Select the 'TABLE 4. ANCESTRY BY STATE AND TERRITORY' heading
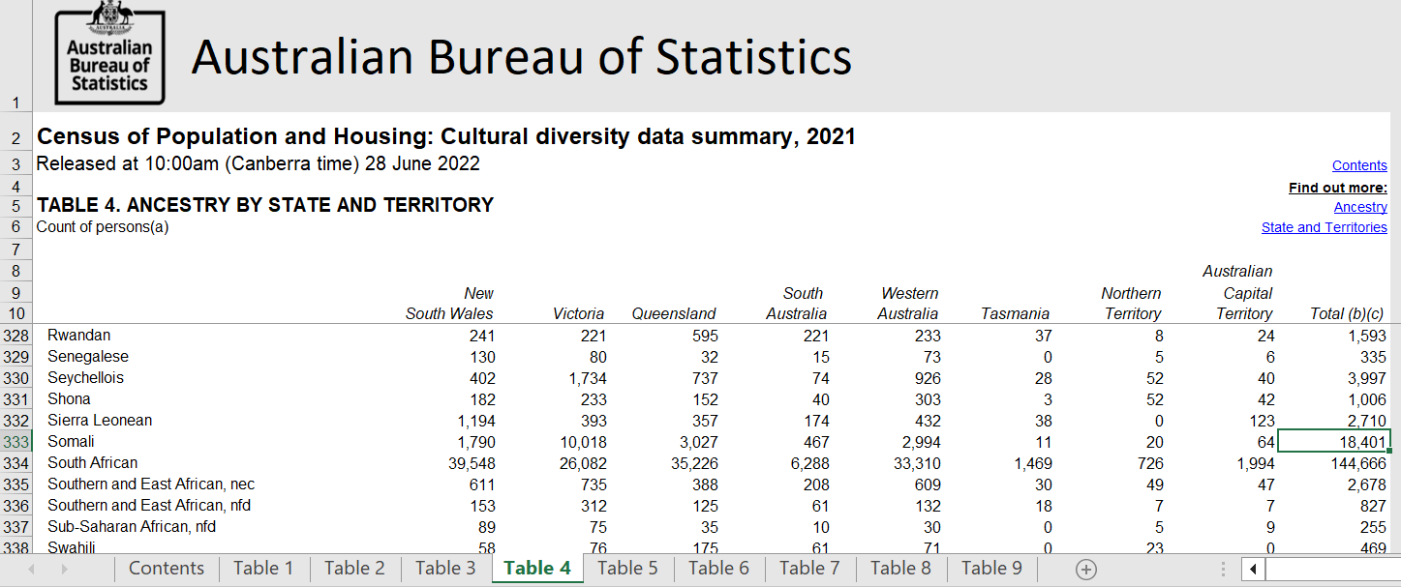1401x587 pixels. 265,205
